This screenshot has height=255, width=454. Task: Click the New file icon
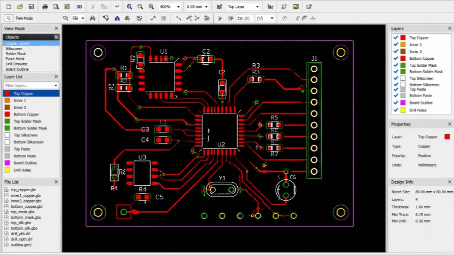coord(8,7)
